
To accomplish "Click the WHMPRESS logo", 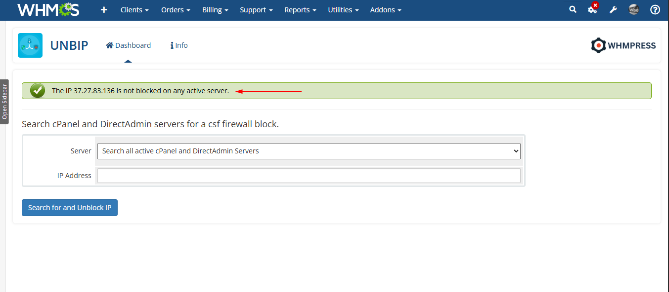I will pyautogui.click(x=623, y=45).
